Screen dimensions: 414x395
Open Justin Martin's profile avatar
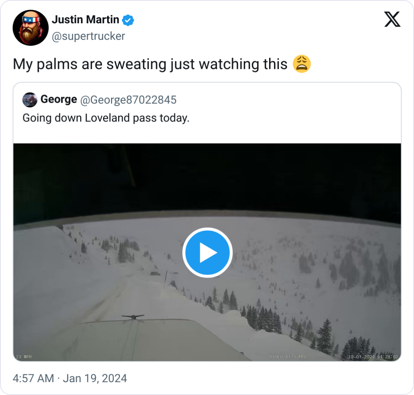pyautogui.click(x=30, y=28)
